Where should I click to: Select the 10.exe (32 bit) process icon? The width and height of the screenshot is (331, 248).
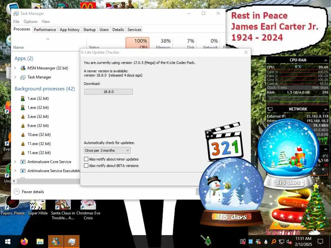click(23, 135)
